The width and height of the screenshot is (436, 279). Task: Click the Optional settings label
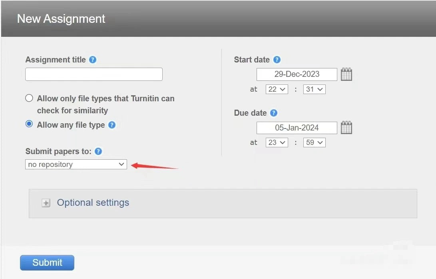coord(93,203)
